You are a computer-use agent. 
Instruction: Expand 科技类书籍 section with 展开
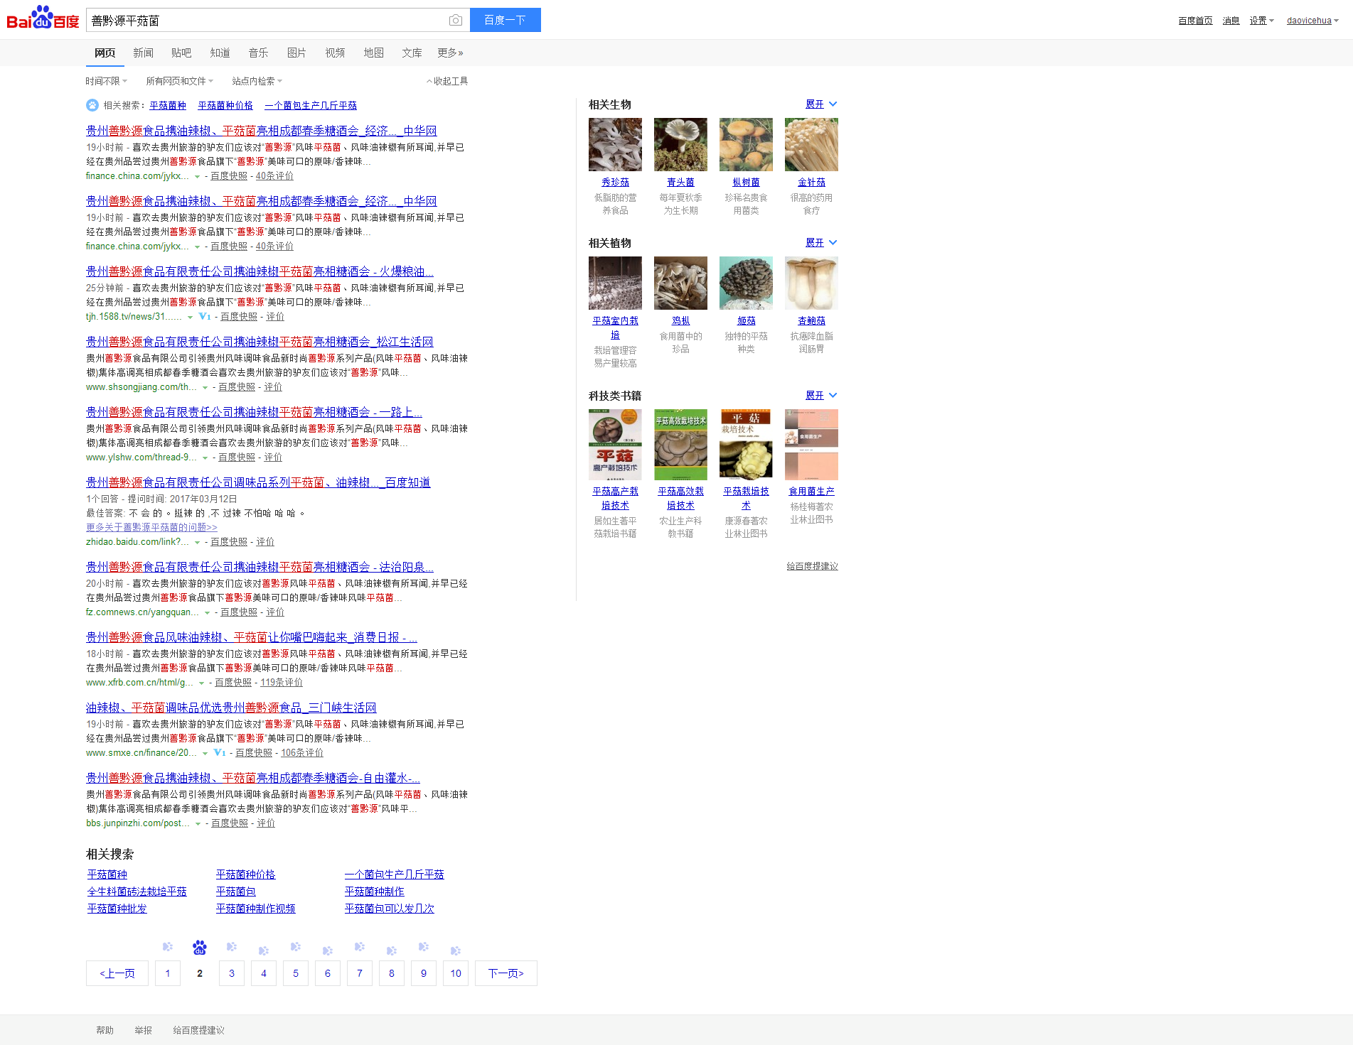click(821, 395)
